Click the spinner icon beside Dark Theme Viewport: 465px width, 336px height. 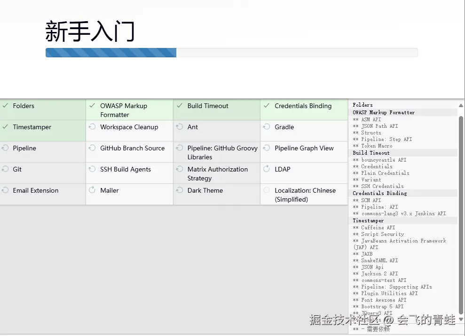coord(180,190)
